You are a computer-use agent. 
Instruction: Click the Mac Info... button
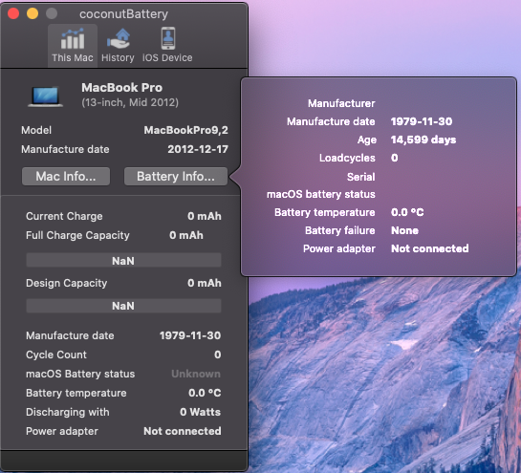(x=66, y=177)
